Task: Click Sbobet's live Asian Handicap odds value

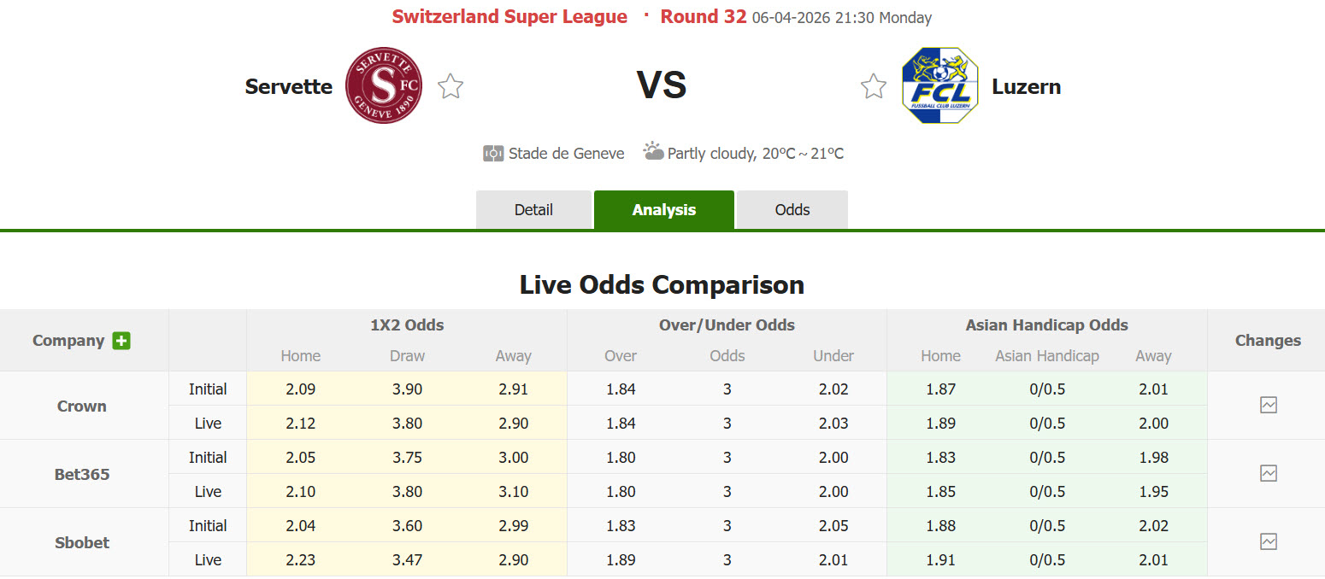Action: click(x=1046, y=560)
